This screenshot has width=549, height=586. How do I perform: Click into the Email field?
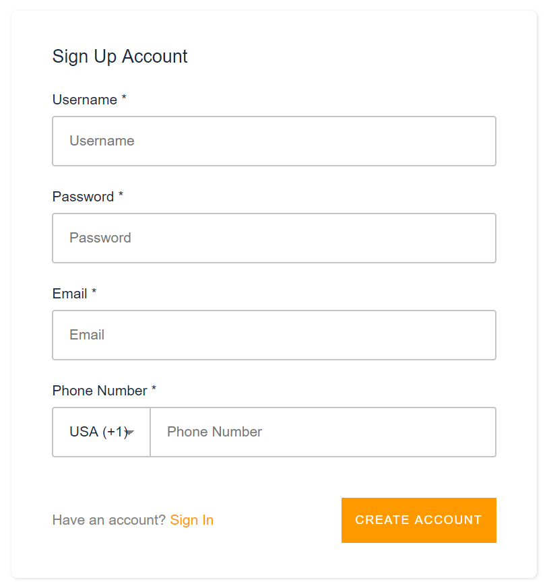274,335
